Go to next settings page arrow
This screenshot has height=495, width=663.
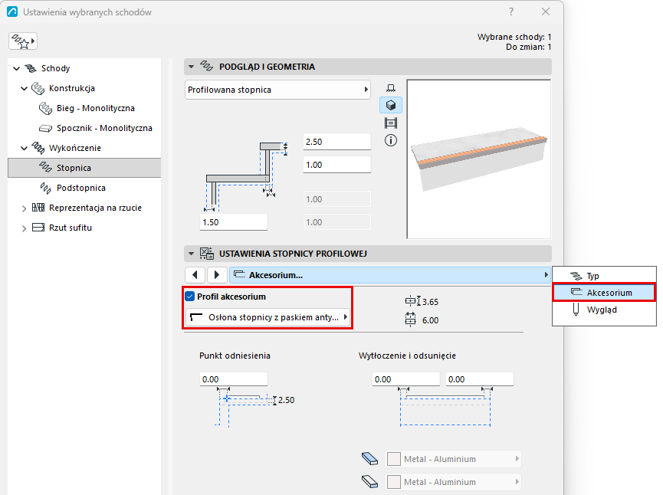(x=216, y=275)
